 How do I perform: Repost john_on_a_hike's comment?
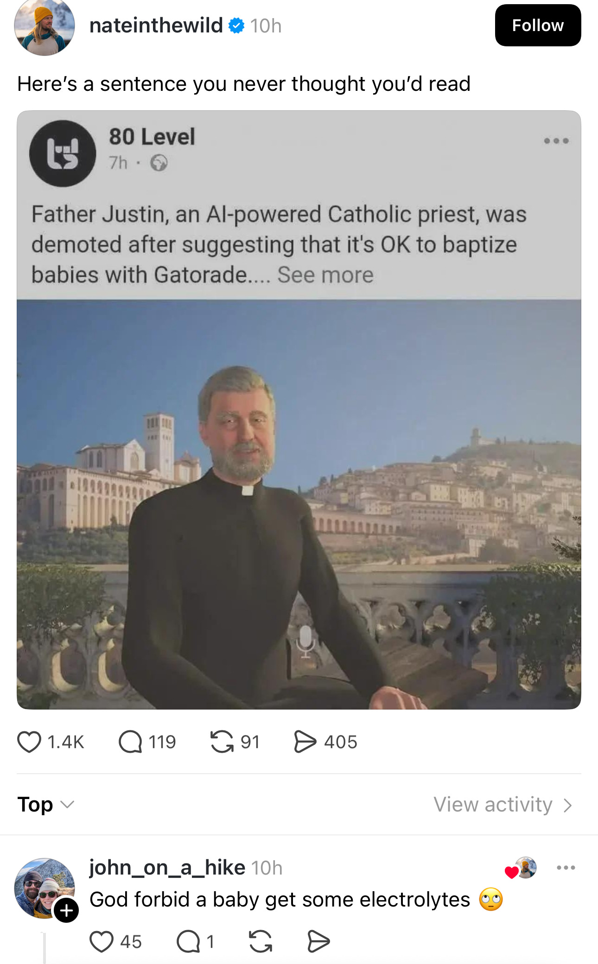pos(261,941)
